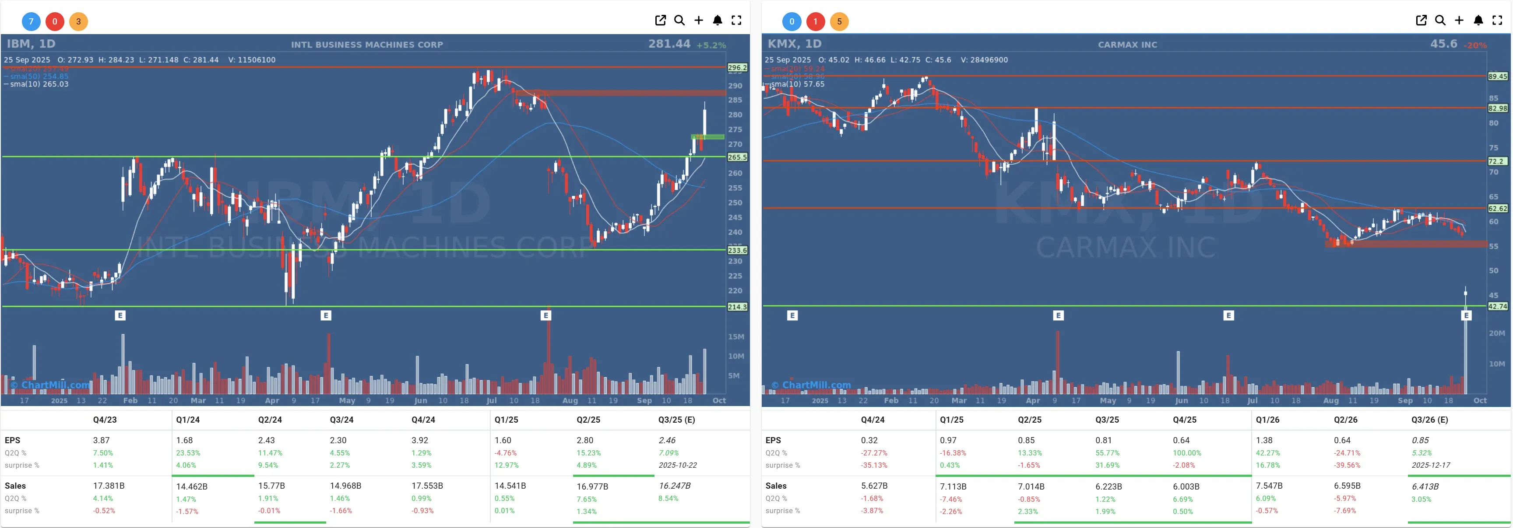The width and height of the screenshot is (1513, 528).
Task: Click IBM Q2/25 sales 16.977B
Action: pos(593,487)
